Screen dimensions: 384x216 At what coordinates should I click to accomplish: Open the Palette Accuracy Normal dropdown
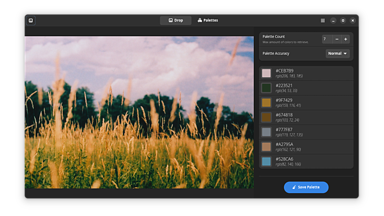pyautogui.click(x=338, y=53)
